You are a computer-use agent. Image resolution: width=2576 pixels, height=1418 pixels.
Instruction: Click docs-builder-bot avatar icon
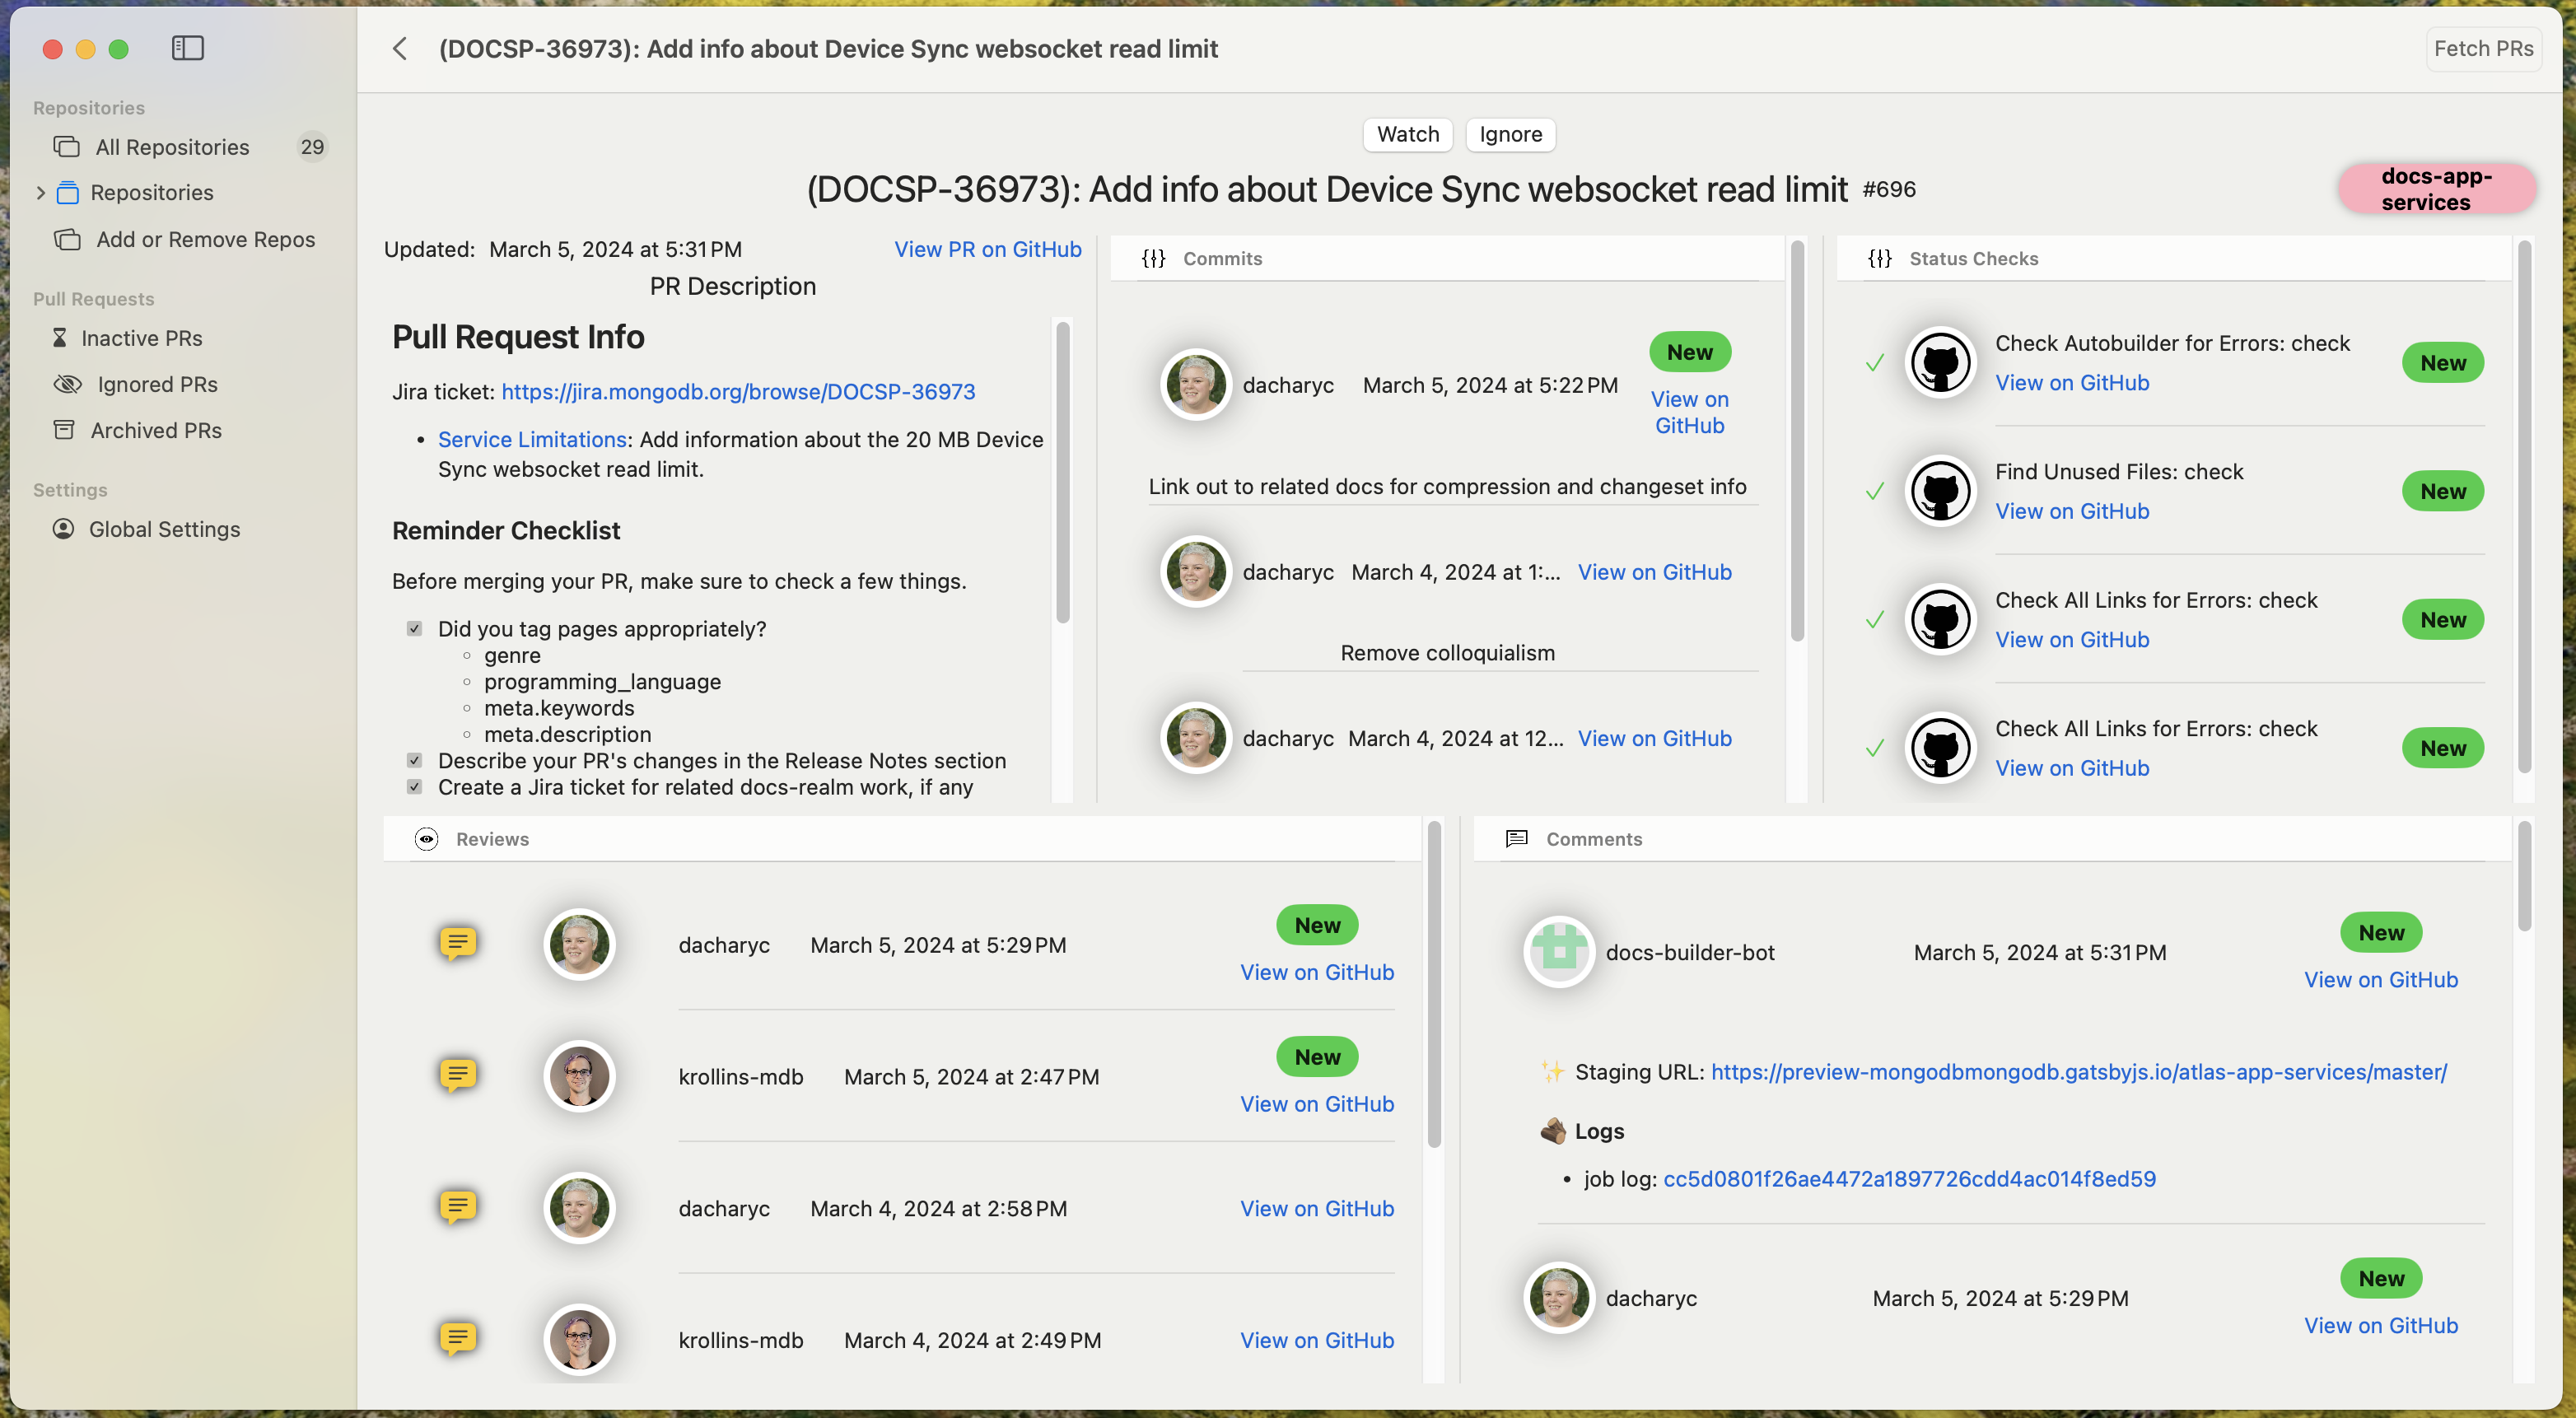[x=1558, y=951]
